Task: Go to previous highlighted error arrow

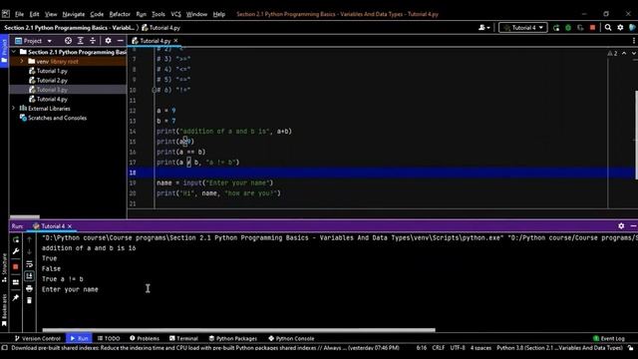Action: 624,53
